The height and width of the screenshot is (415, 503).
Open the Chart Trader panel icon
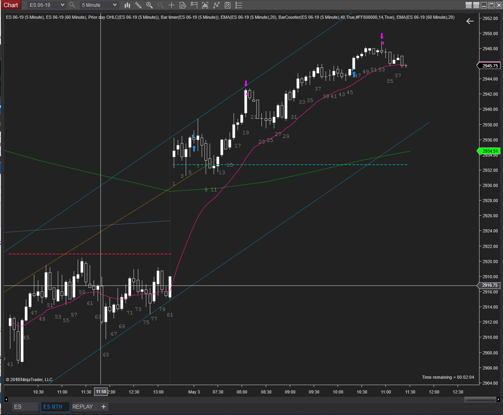(x=194, y=5)
